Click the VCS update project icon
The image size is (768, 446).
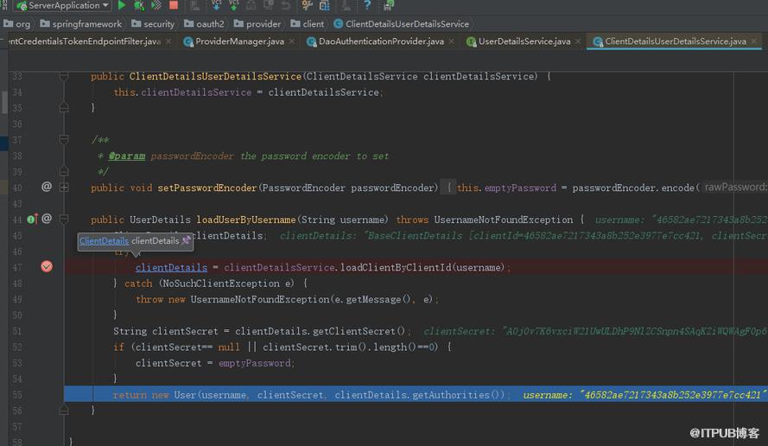pyautogui.click(x=217, y=5)
